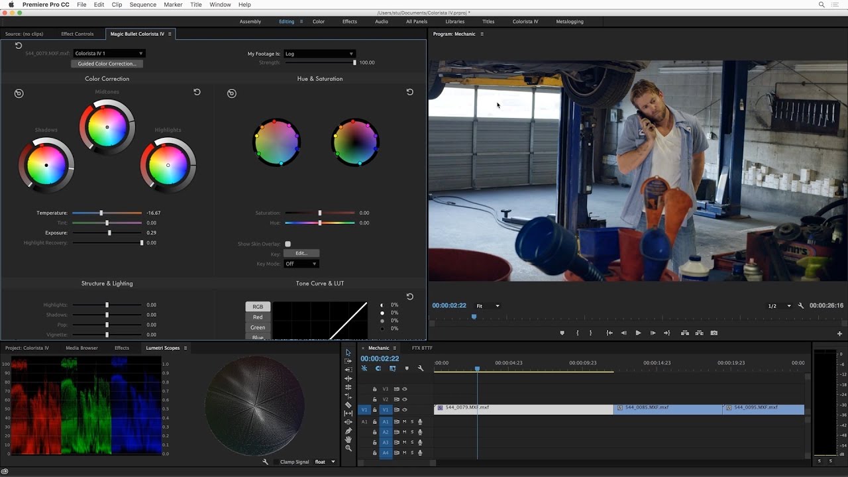The height and width of the screenshot is (477, 848).
Task: Select the Razor tool in the tools panel
Action: point(348,405)
